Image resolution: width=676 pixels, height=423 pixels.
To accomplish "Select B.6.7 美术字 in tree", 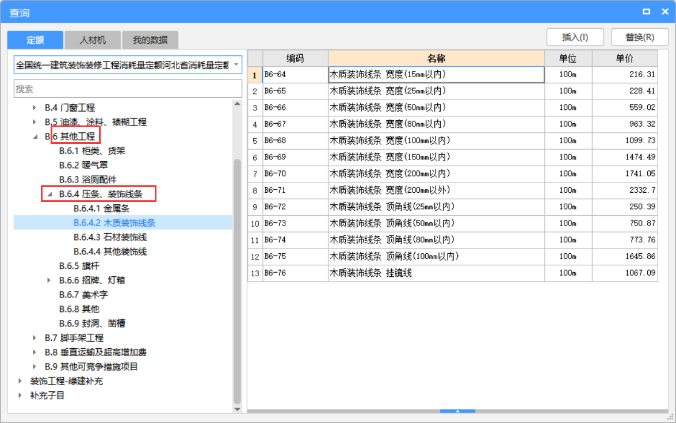I will coord(83,295).
